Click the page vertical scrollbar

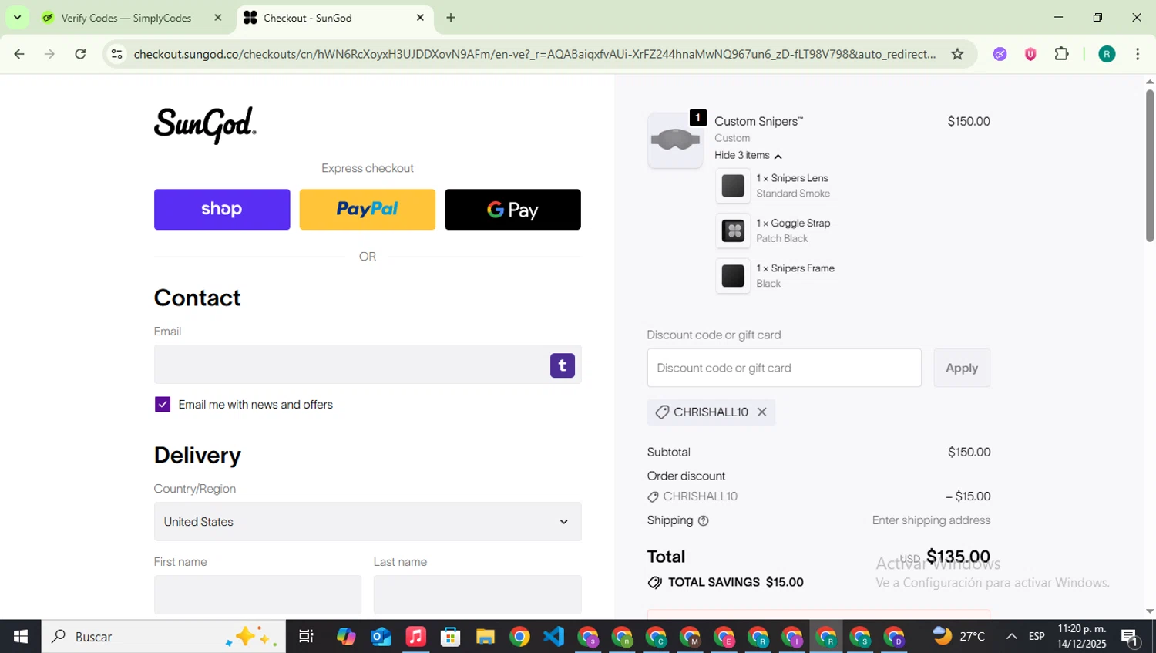click(x=1149, y=166)
